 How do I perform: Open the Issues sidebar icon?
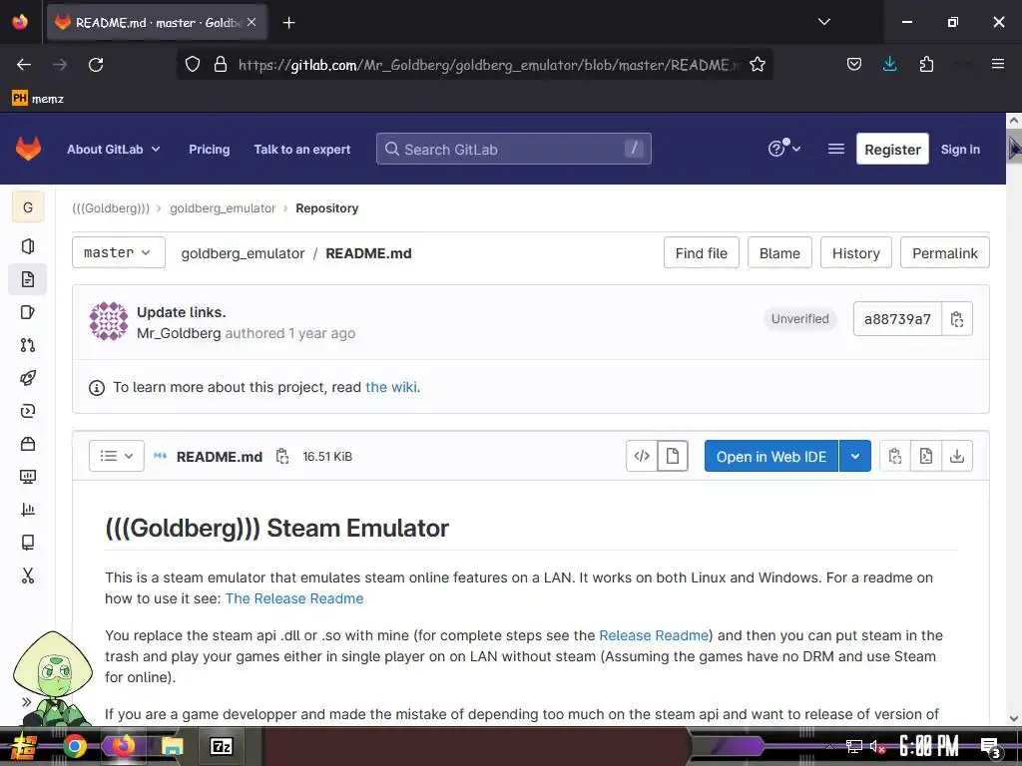point(27,312)
